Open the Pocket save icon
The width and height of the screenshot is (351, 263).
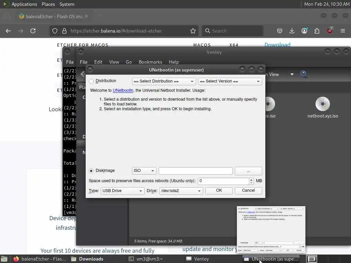coord(280,31)
